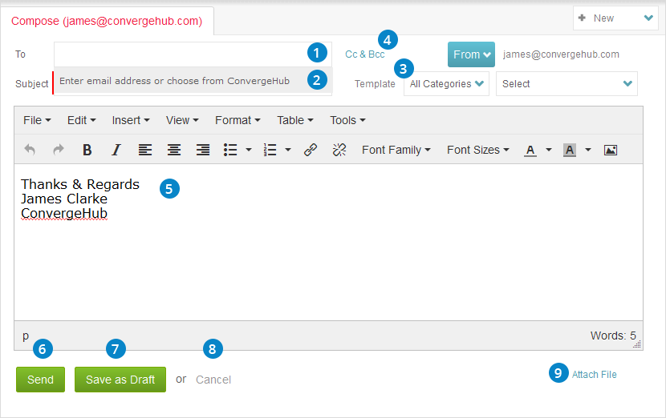Open the View menu
666x418 pixels.
tap(182, 120)
